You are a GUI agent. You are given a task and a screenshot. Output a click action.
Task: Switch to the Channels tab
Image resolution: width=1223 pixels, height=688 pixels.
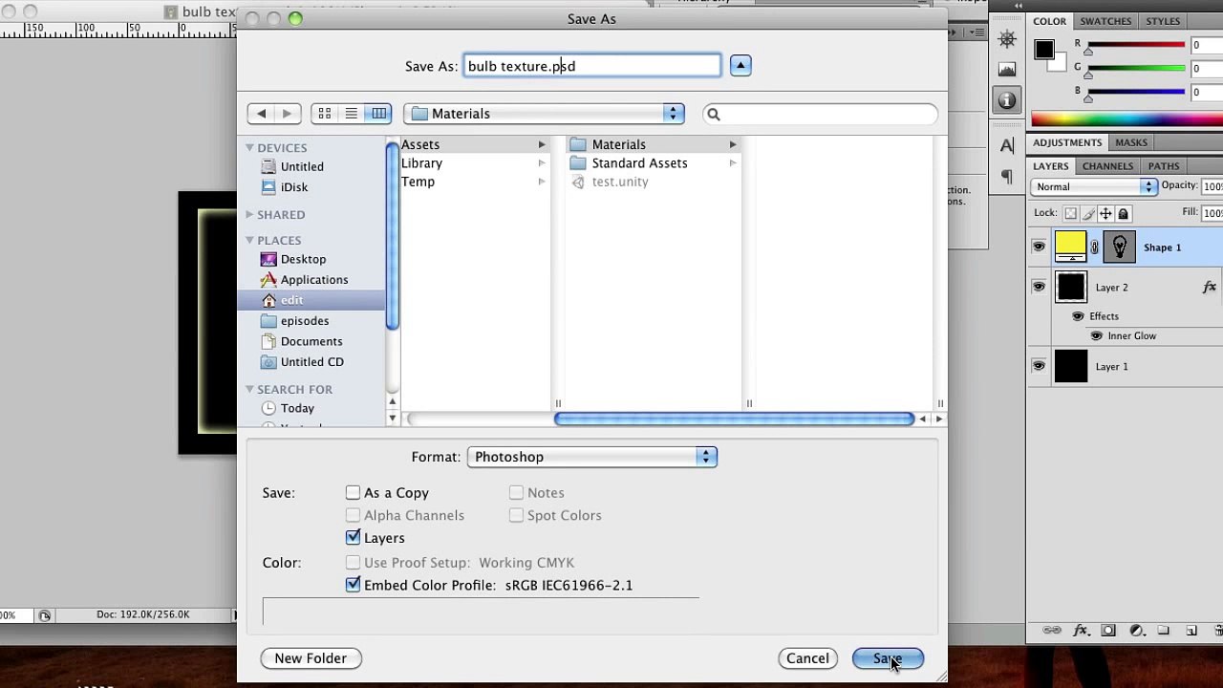pos(1107,166)
